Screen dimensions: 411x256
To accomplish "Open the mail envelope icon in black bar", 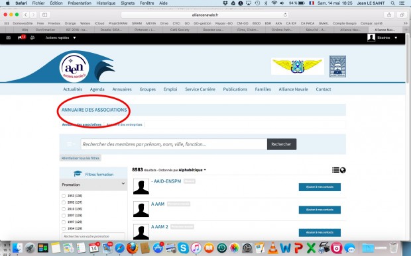I will pos(9,38).
